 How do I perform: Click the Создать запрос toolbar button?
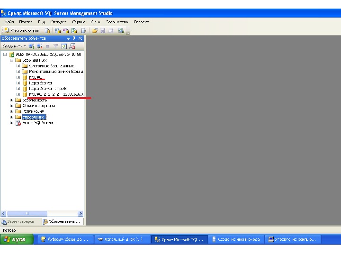[22, 30]
